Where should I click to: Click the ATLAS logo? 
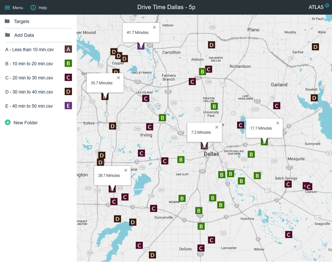(318, 6)
